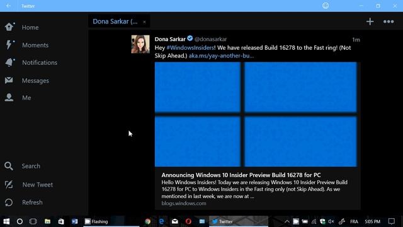
Task: Click the link card description text
Action: point(254,189)
